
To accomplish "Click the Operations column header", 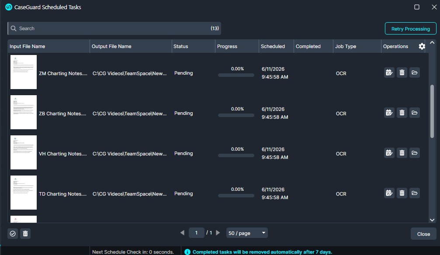I will pyautogui.click(x=396, y=46).
